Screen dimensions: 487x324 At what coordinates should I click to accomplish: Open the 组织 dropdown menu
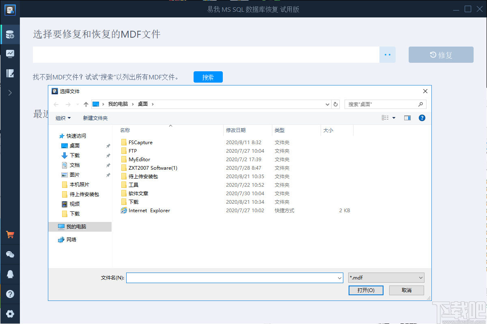point(63,118)
